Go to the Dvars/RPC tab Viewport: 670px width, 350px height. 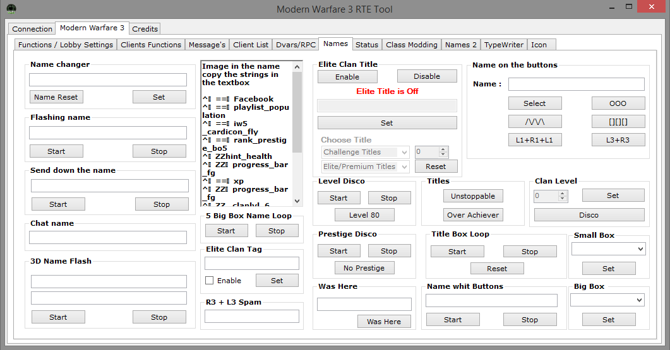click(x=296, y=45)
